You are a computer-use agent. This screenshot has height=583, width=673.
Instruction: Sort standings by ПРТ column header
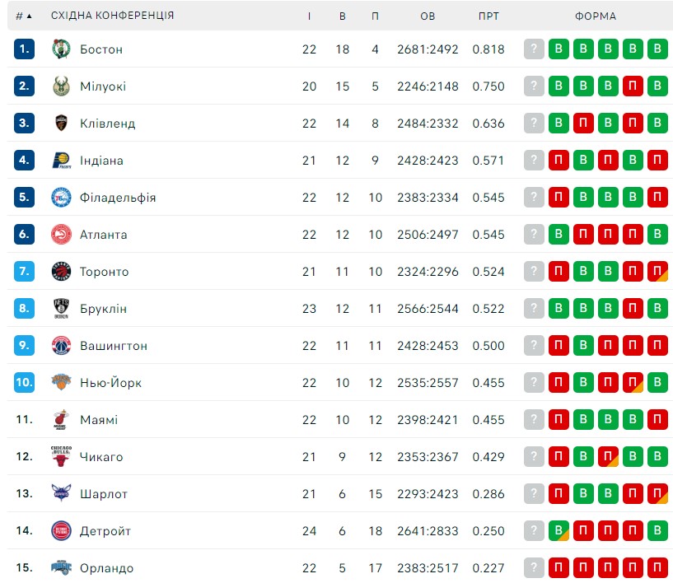click(x=488, y=16)
